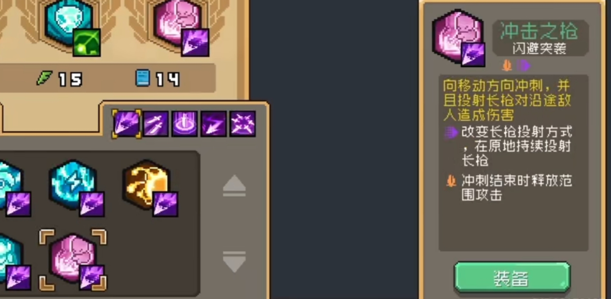Open the light pillar skill tab
Viewport: 611px width, 299px height.
pyautogui.click(x=184, y=124)
